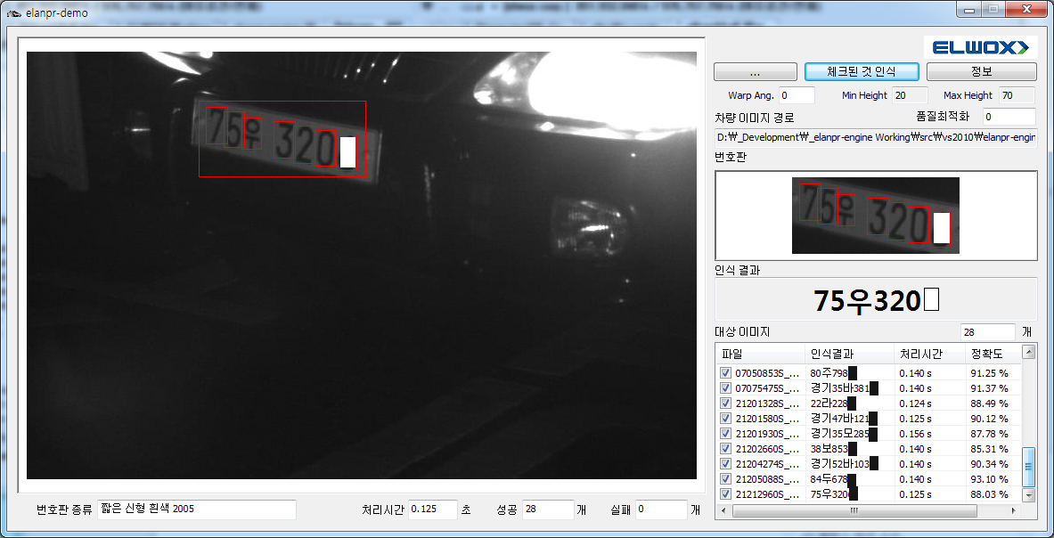Click the list's scroll right arrow

tap(1014, 510)
